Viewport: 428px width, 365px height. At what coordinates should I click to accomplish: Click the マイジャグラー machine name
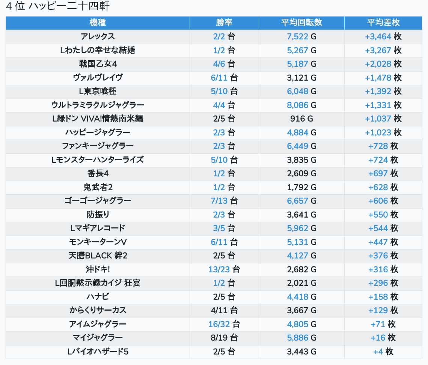[x=98, y=338]
